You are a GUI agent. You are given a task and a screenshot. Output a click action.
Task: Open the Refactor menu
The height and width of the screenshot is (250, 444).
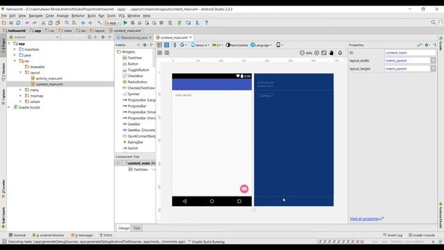(x=78, y=15)
